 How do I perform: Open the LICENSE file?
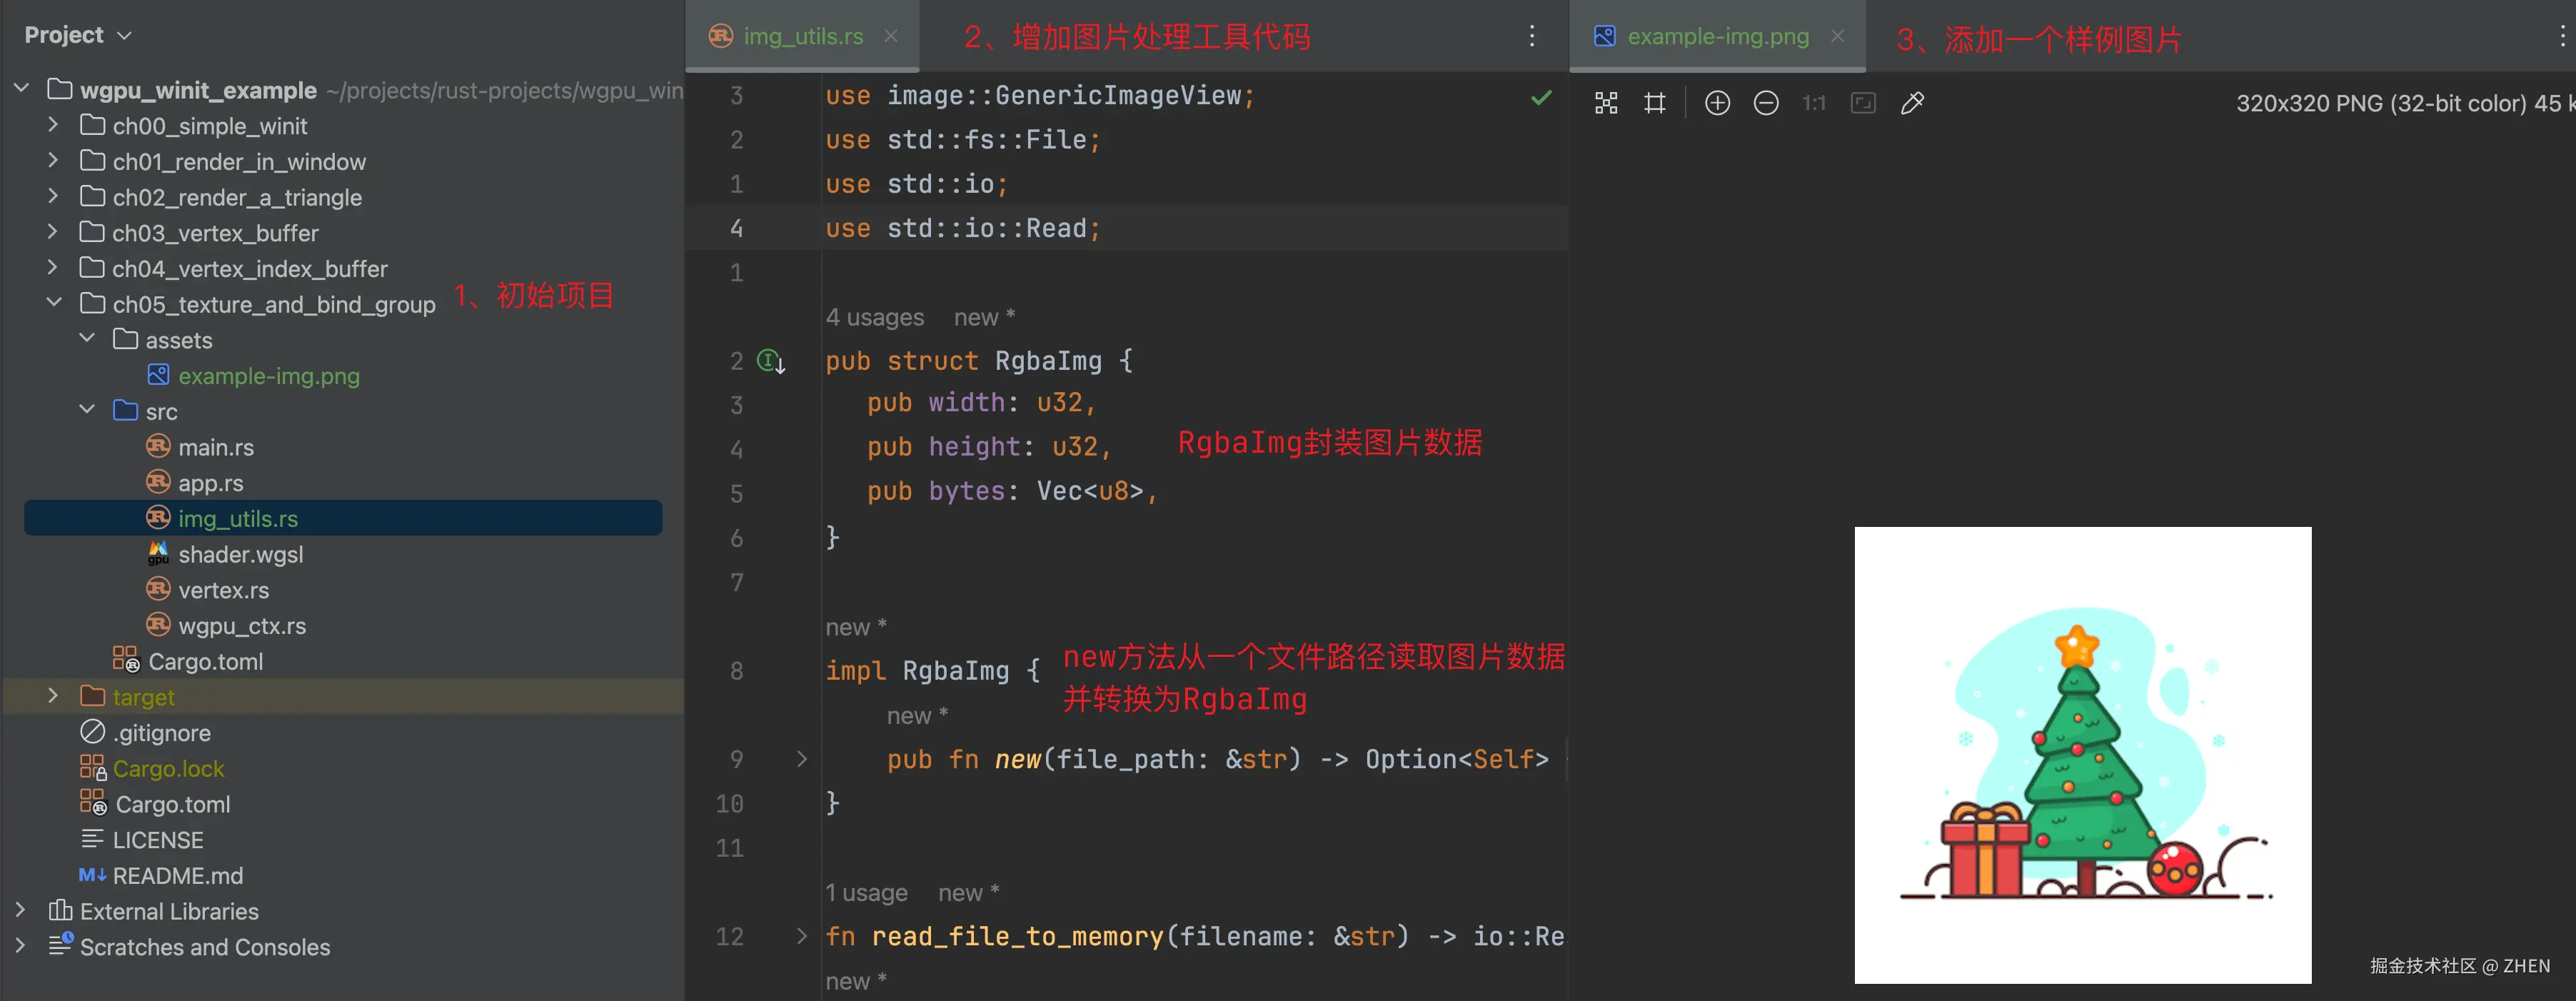tap(158, 840)
